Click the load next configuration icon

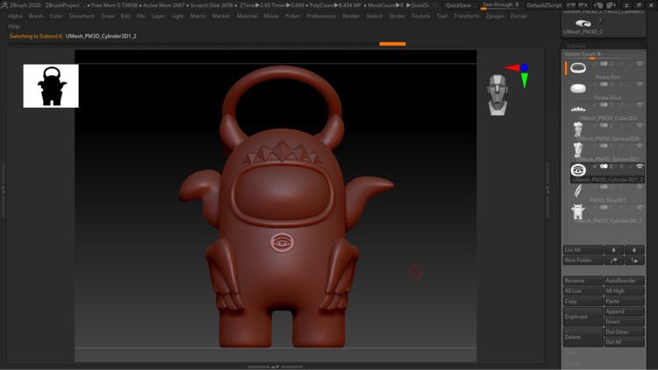(611, 5)
